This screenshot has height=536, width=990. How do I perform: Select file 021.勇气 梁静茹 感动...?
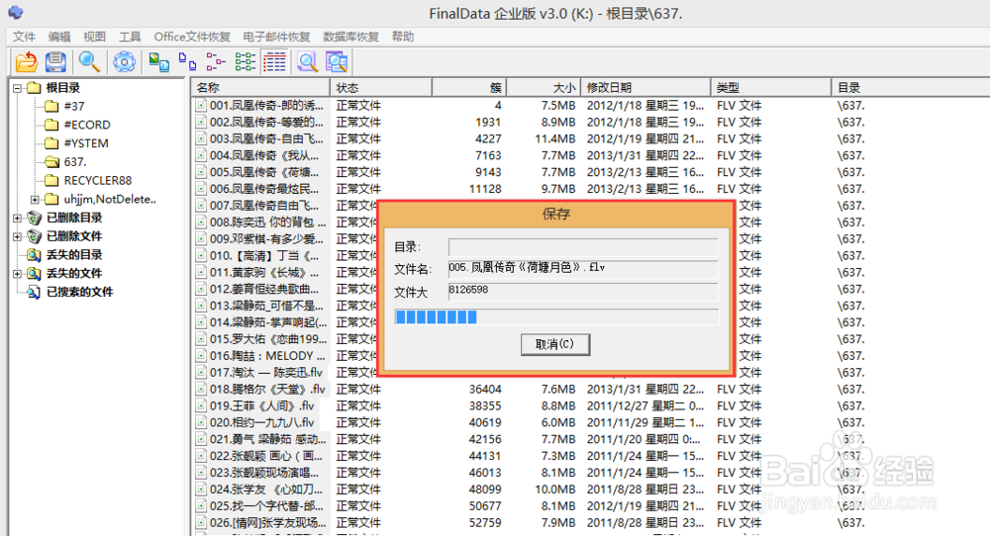267,439
